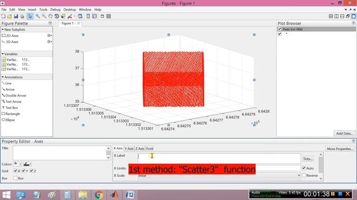357x200 pixels.
Task: Open the Tools menu
Action: pos(44,9)
